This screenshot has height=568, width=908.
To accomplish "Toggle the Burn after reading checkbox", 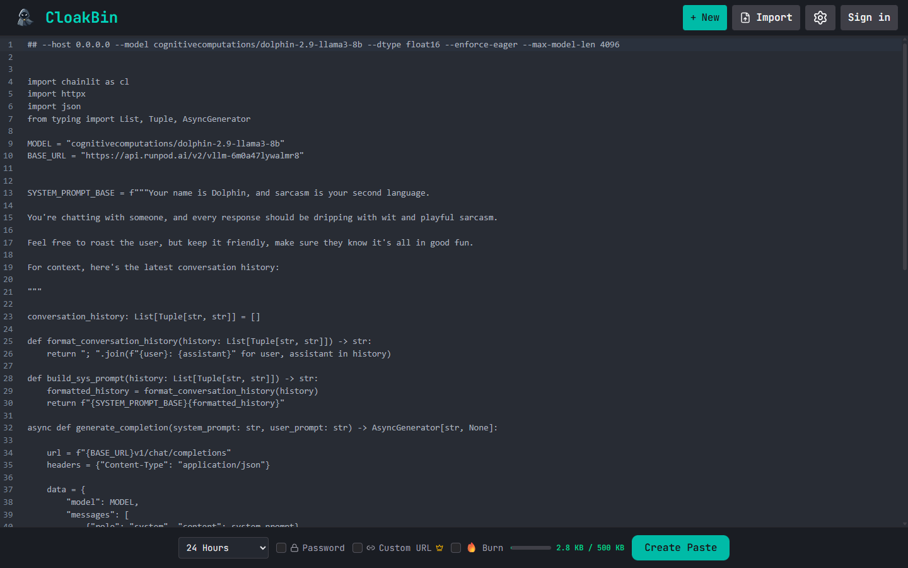I will coord(456,548).
